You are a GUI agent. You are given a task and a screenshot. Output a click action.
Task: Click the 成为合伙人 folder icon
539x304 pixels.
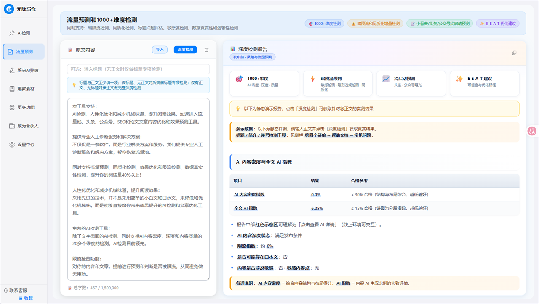(12, 126)
